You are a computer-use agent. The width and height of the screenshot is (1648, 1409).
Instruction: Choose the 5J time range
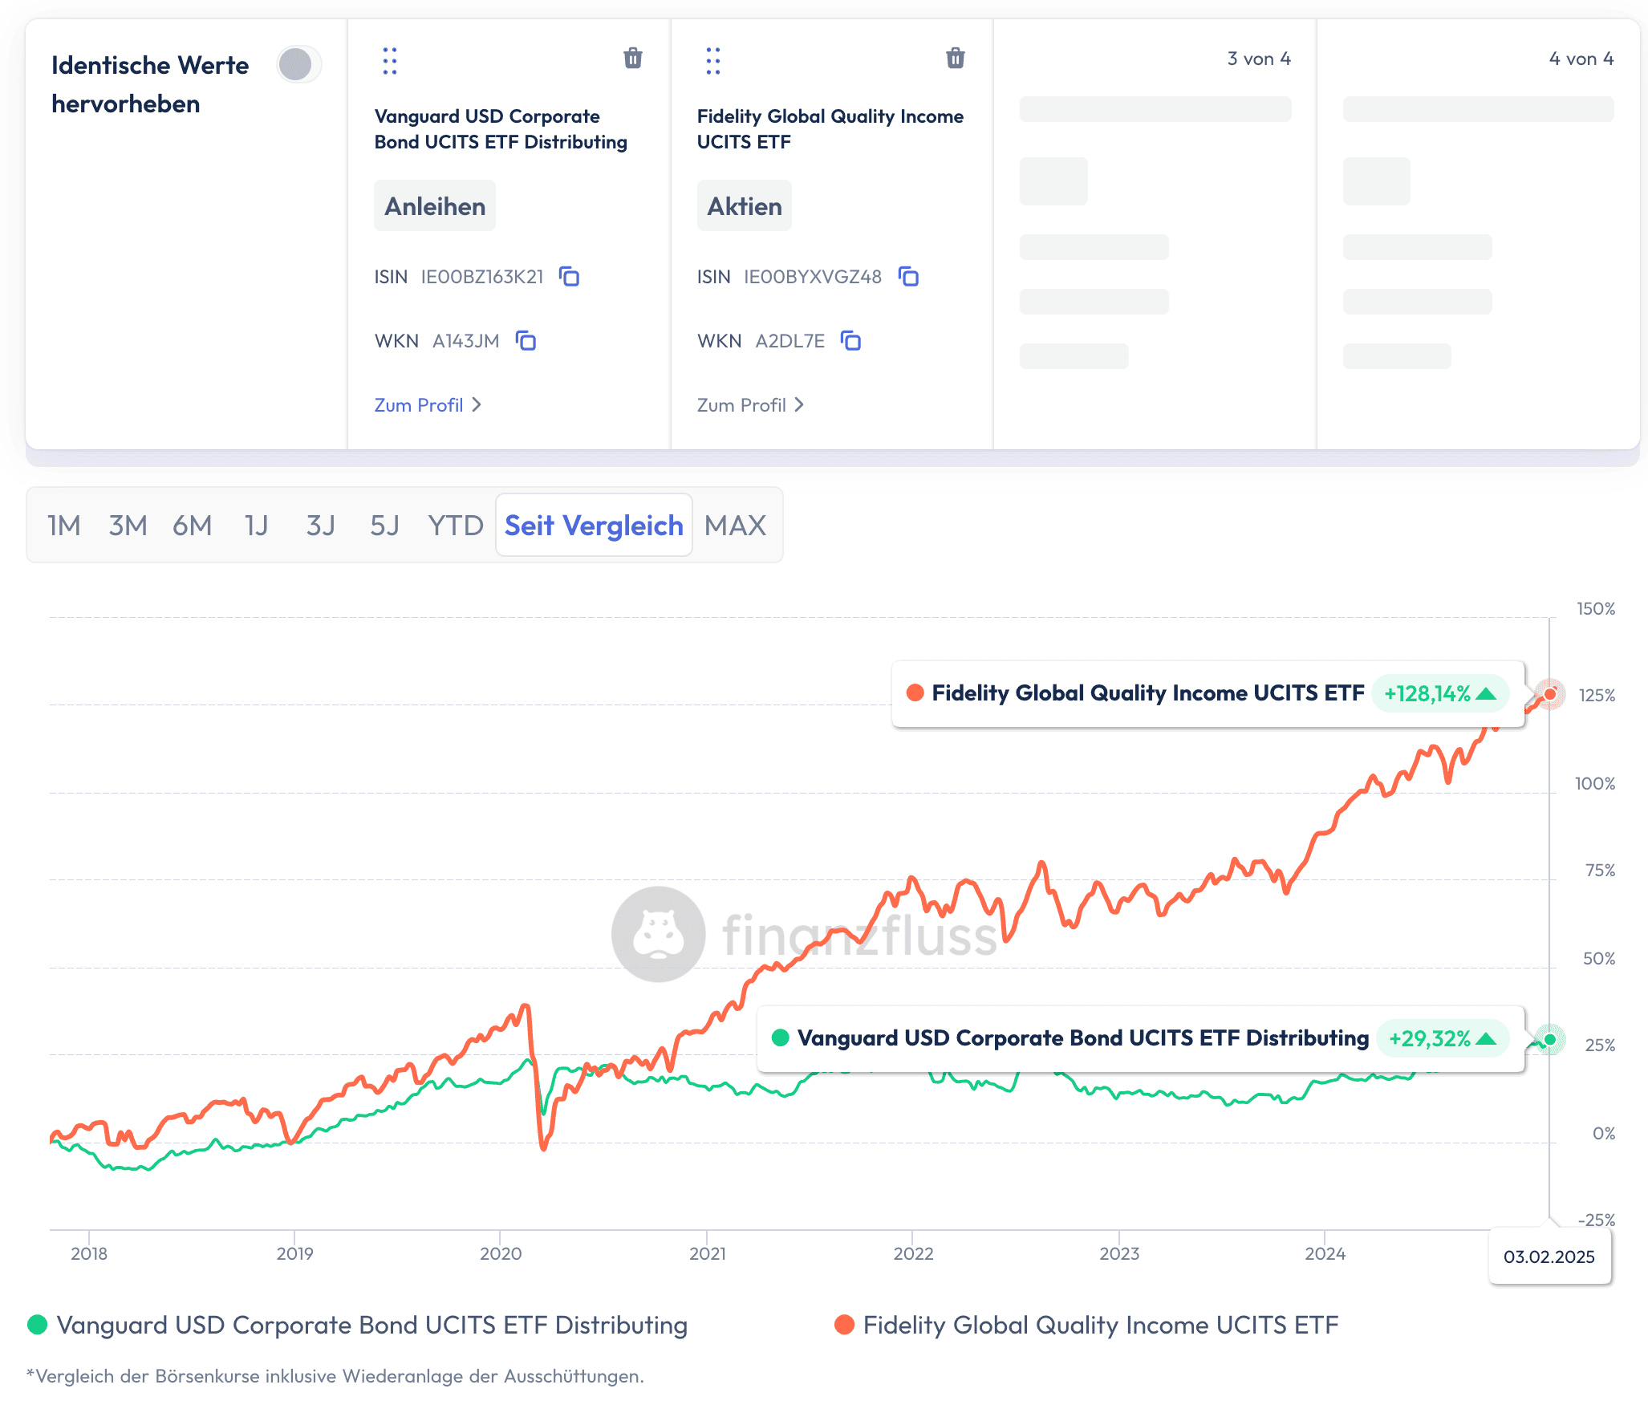[384, 526]
